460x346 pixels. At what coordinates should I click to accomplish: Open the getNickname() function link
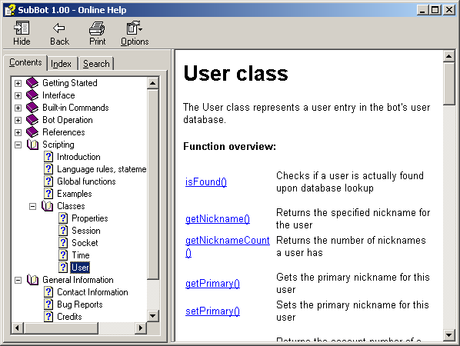pos(218,218)
